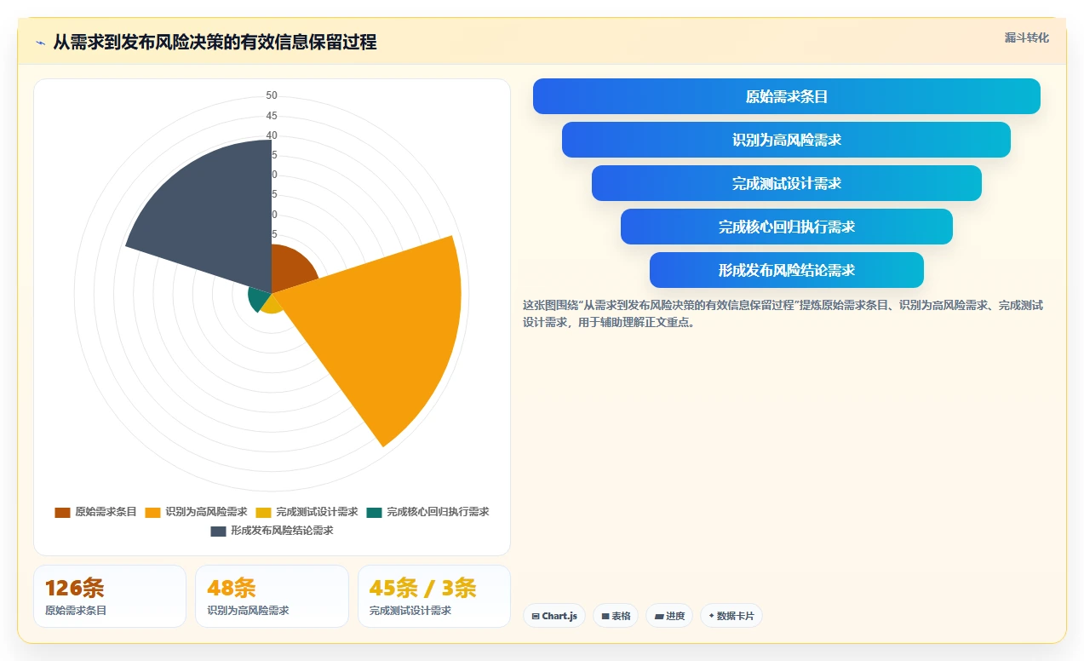Click the axis label 50 on chart
This screenshot has height=661, width=1084.
point(272,95)
